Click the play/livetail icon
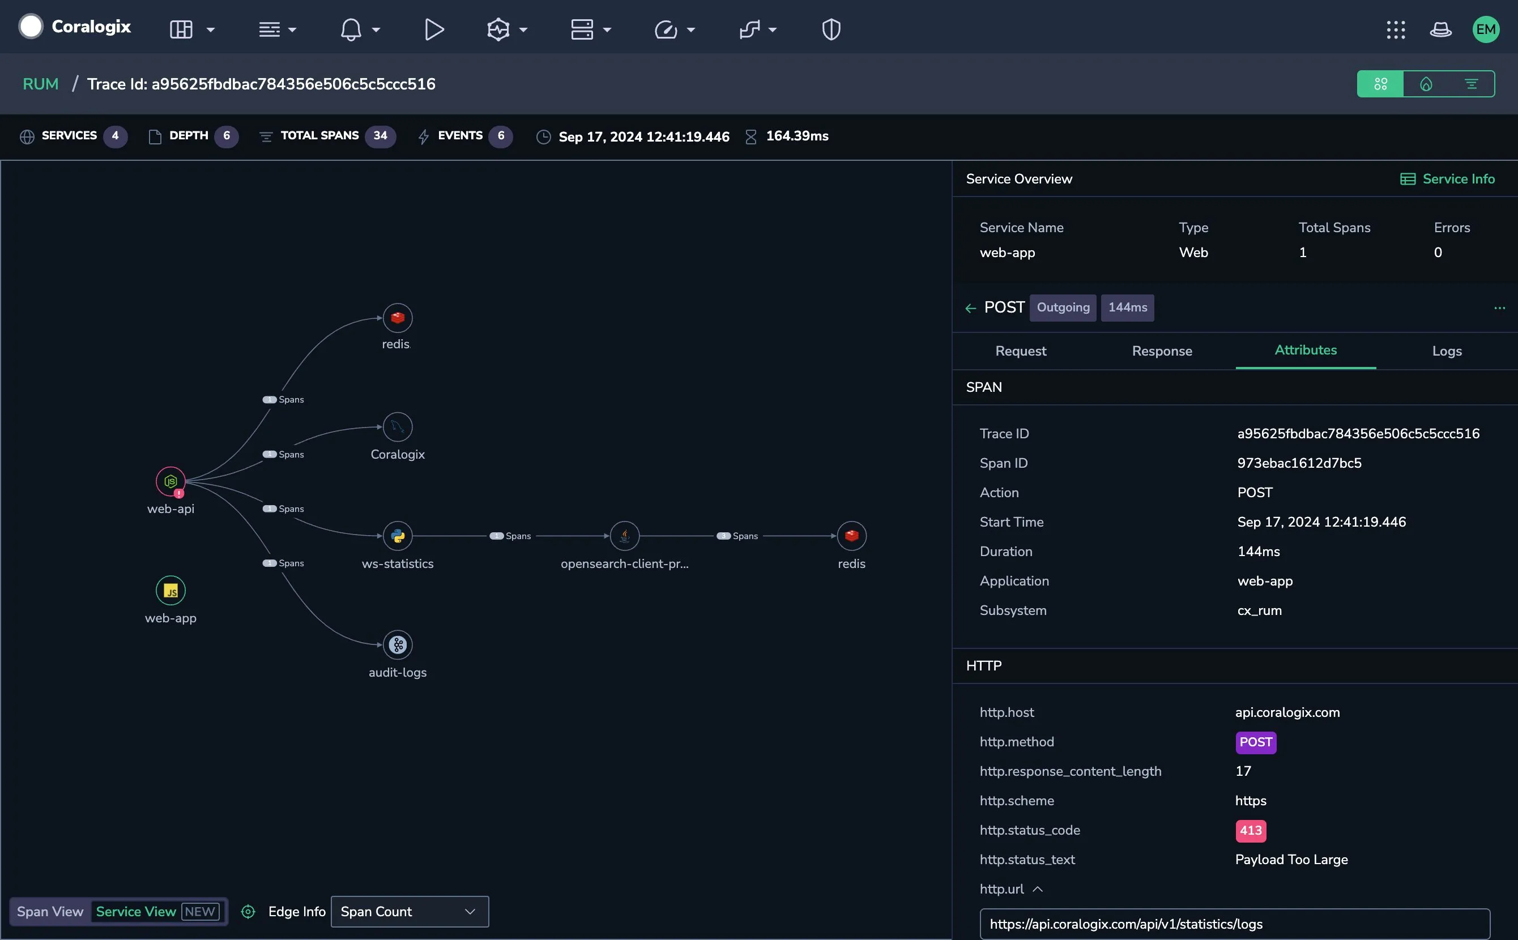Viewport: 1518px width, 940px height. pos(433,29)
